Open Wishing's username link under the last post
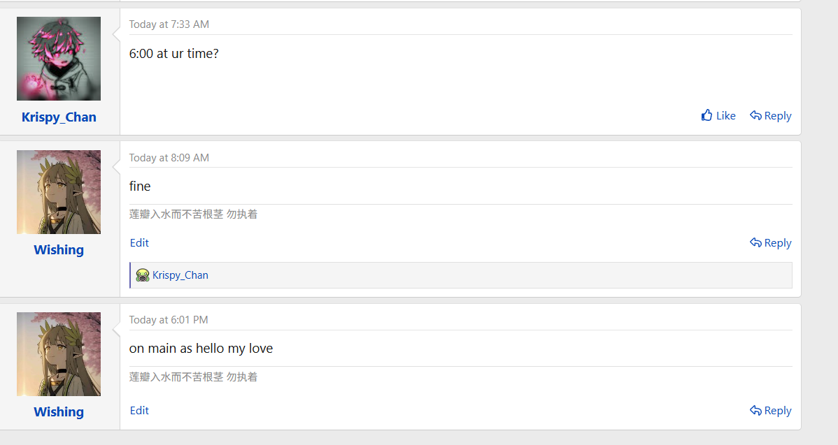The height and width of the screenshot is (445, 838). point(59,412)
